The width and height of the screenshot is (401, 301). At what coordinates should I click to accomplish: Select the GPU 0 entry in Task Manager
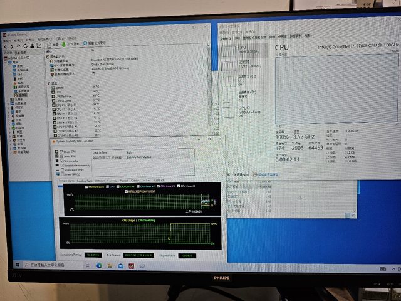242,109
